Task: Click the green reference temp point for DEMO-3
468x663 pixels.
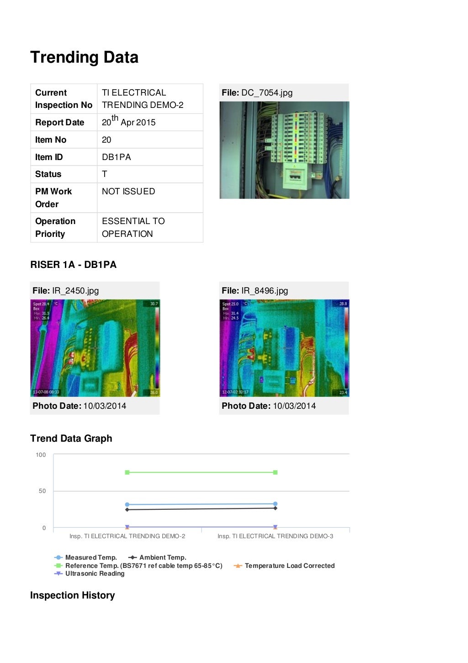Action: (x=275, y=472)
